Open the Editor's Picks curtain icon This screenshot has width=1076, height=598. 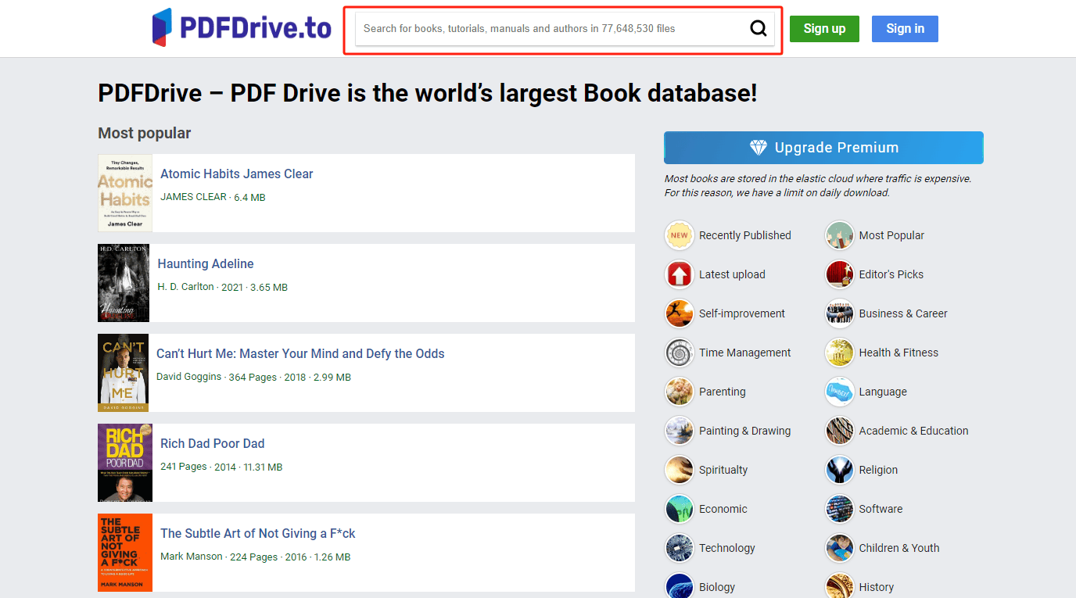[x=839, y=274]
